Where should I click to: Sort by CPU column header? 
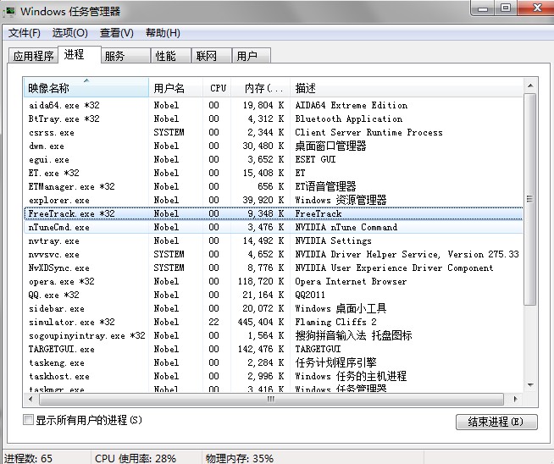point(217,87)
